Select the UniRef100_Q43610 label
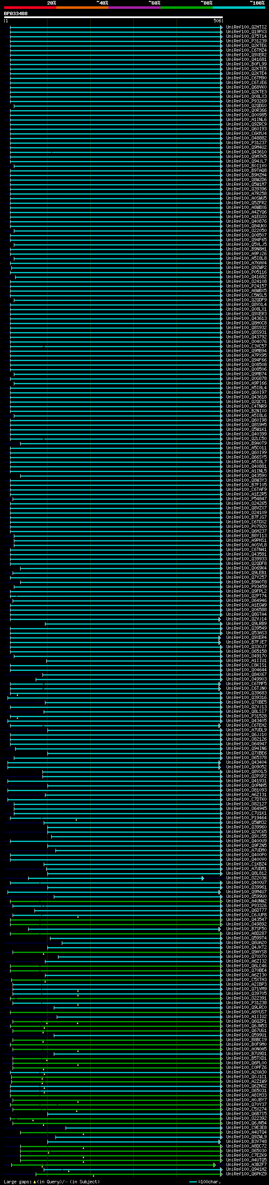This screenshot has height=1185, width=269. (246, 152)
